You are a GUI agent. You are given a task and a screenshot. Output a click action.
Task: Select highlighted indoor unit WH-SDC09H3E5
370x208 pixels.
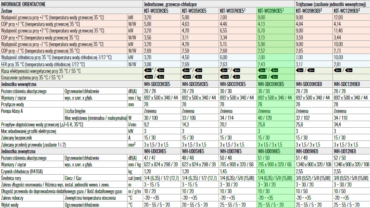[x=271, y=84]
